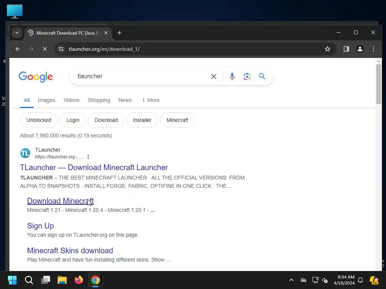
Task: Switch to the Shopping tab
Action: click(x=99, y=100)
